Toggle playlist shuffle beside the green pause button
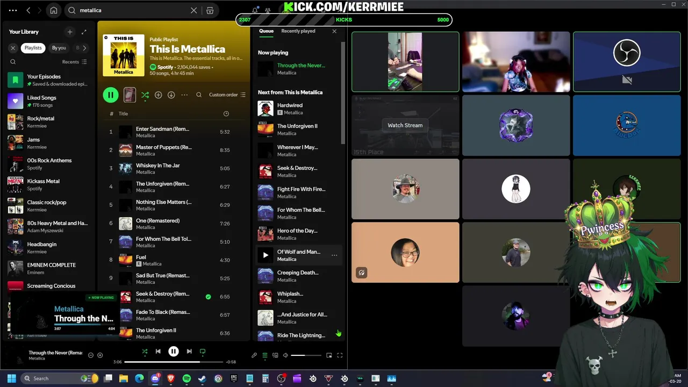The width and height of the screenshot is (688, 387). pos(145,95)
